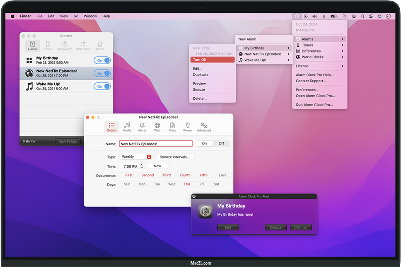This screenshot has height=267, width=401.
Task: Click the time stepper arrows
Action: 142,166
